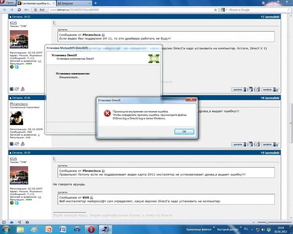293x234 pixels.
Task: Open Opera Unite icon in status bar
Action: tap(19, 222)
